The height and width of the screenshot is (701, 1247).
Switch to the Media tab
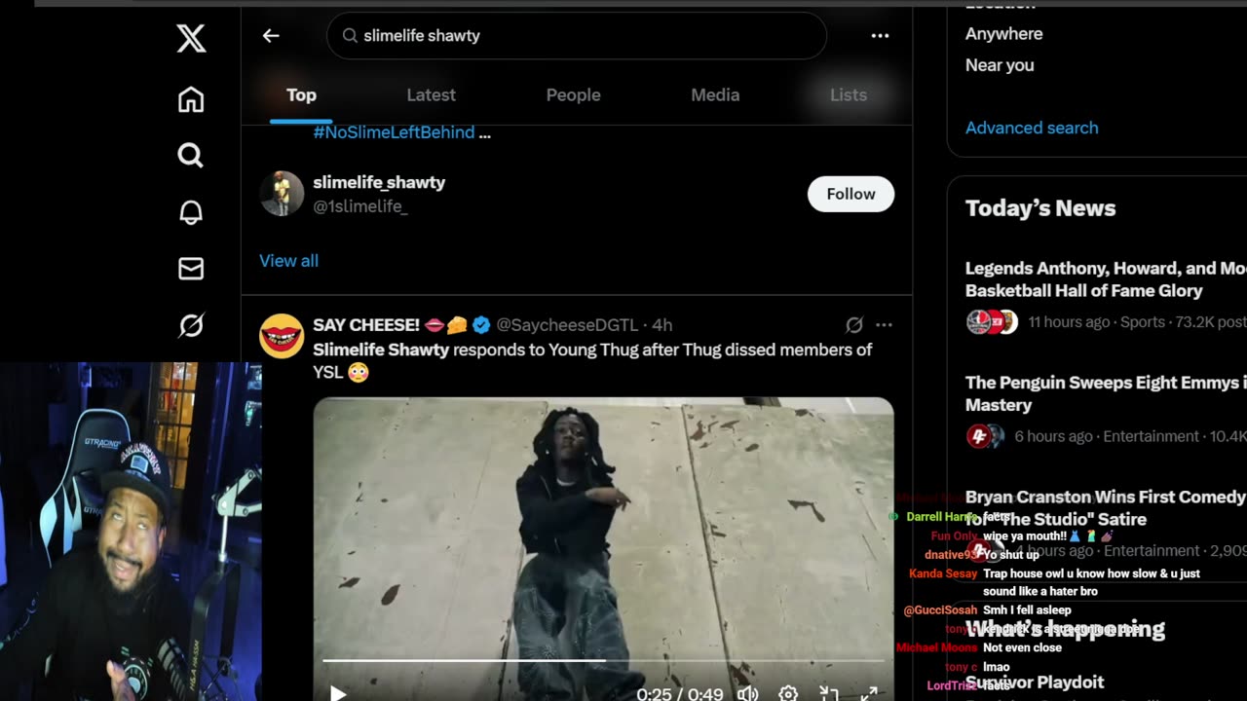click(715, 95)
